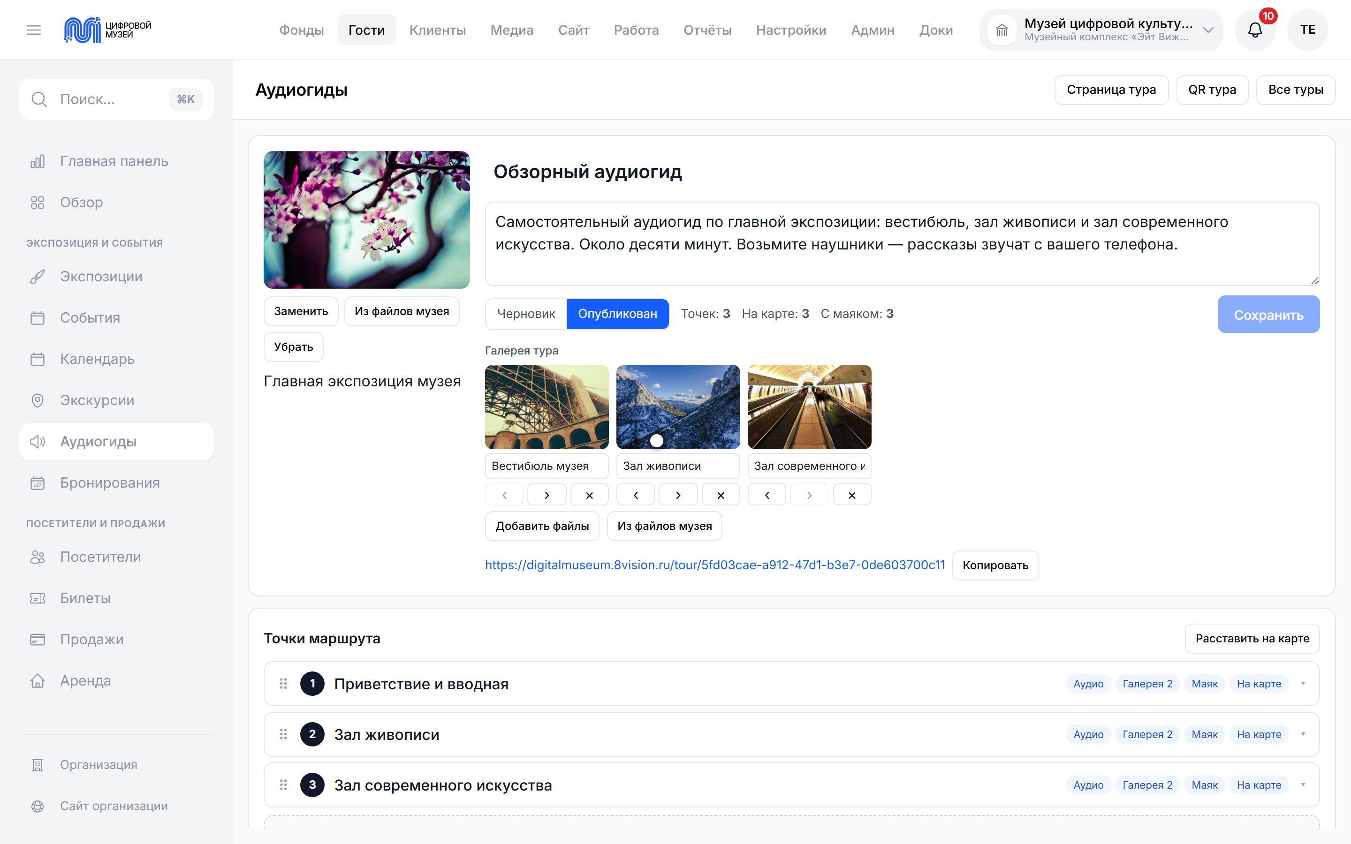Click the Digital Museum logo

[x=108, y=30]
